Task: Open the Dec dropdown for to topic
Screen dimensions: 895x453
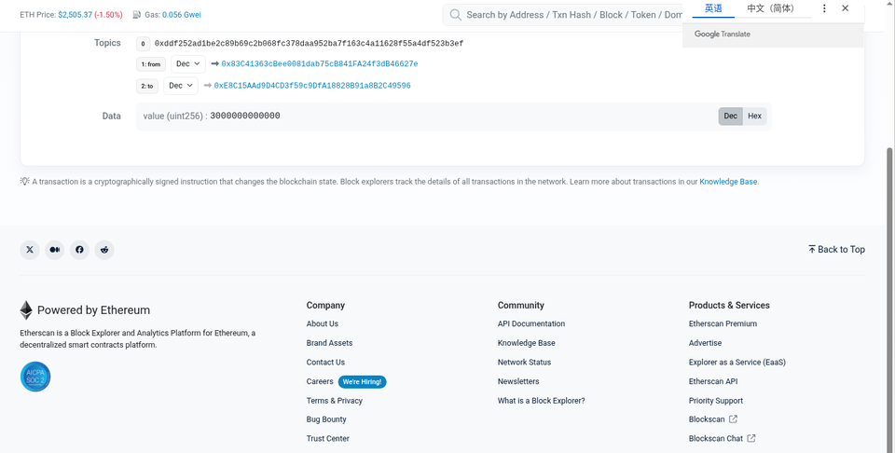Action: tap(181, 86)
